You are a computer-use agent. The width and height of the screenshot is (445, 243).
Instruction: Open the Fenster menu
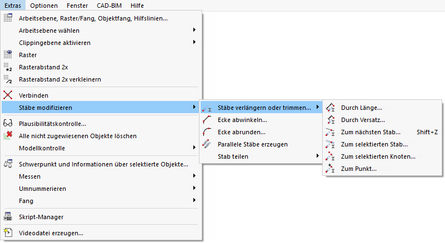click(77, 6)
